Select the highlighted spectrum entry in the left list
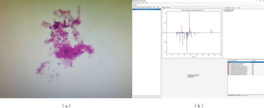264x108 pixels. 146,9
